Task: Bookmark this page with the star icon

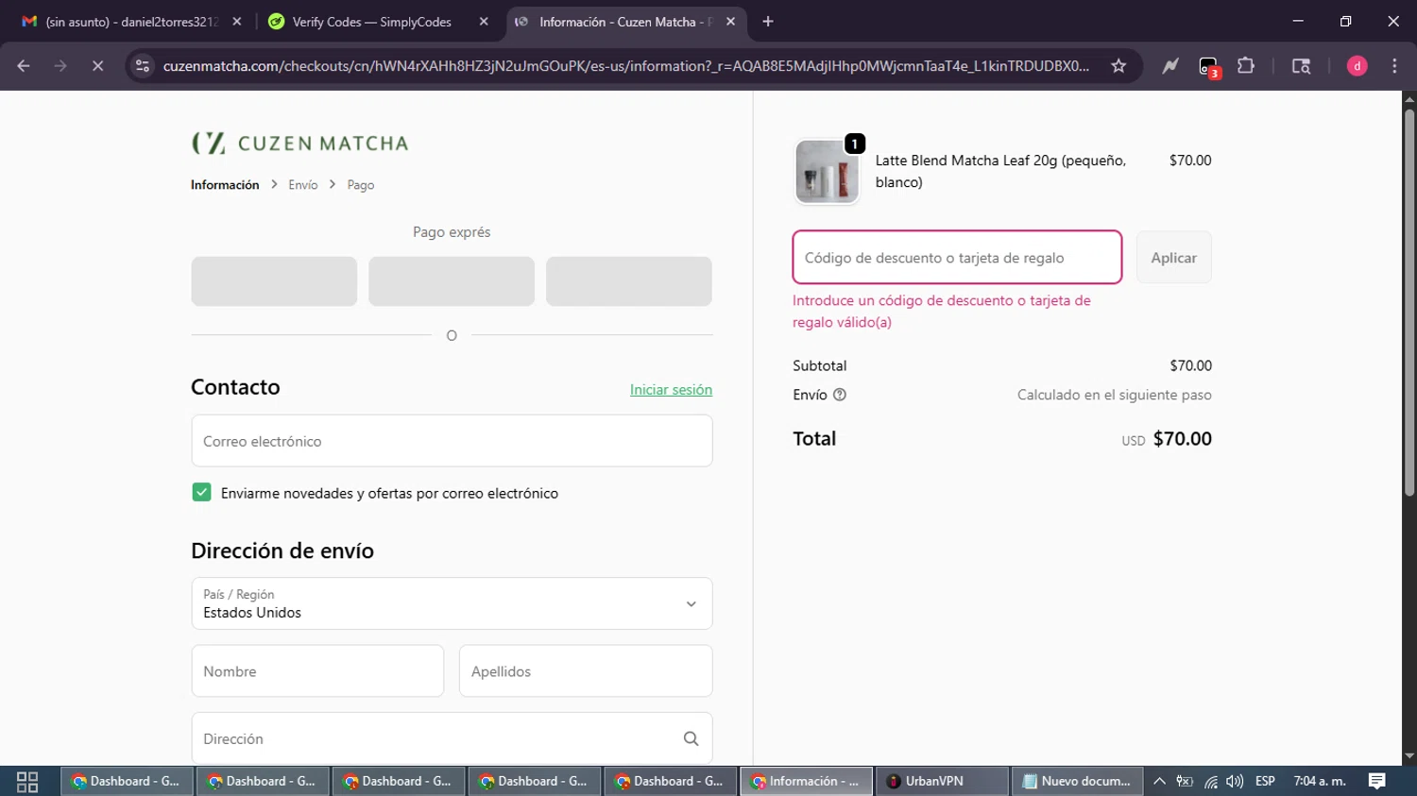Action: [1118, 66]
